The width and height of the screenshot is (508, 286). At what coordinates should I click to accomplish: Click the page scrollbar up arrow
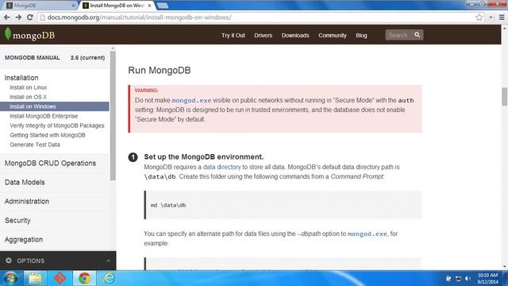point(505,29)
